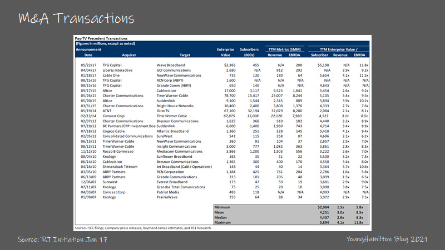Click target 'Jet Broadband (Cable Operations)'
The width and height of the screenshot is (445, 250).
tap(184, 167)
